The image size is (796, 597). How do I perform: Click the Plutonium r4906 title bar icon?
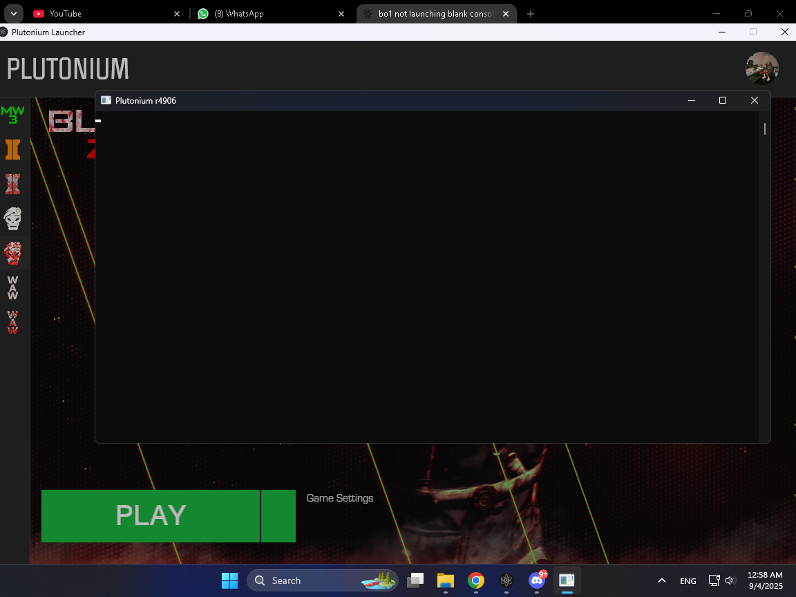click(x=106, y=100)
